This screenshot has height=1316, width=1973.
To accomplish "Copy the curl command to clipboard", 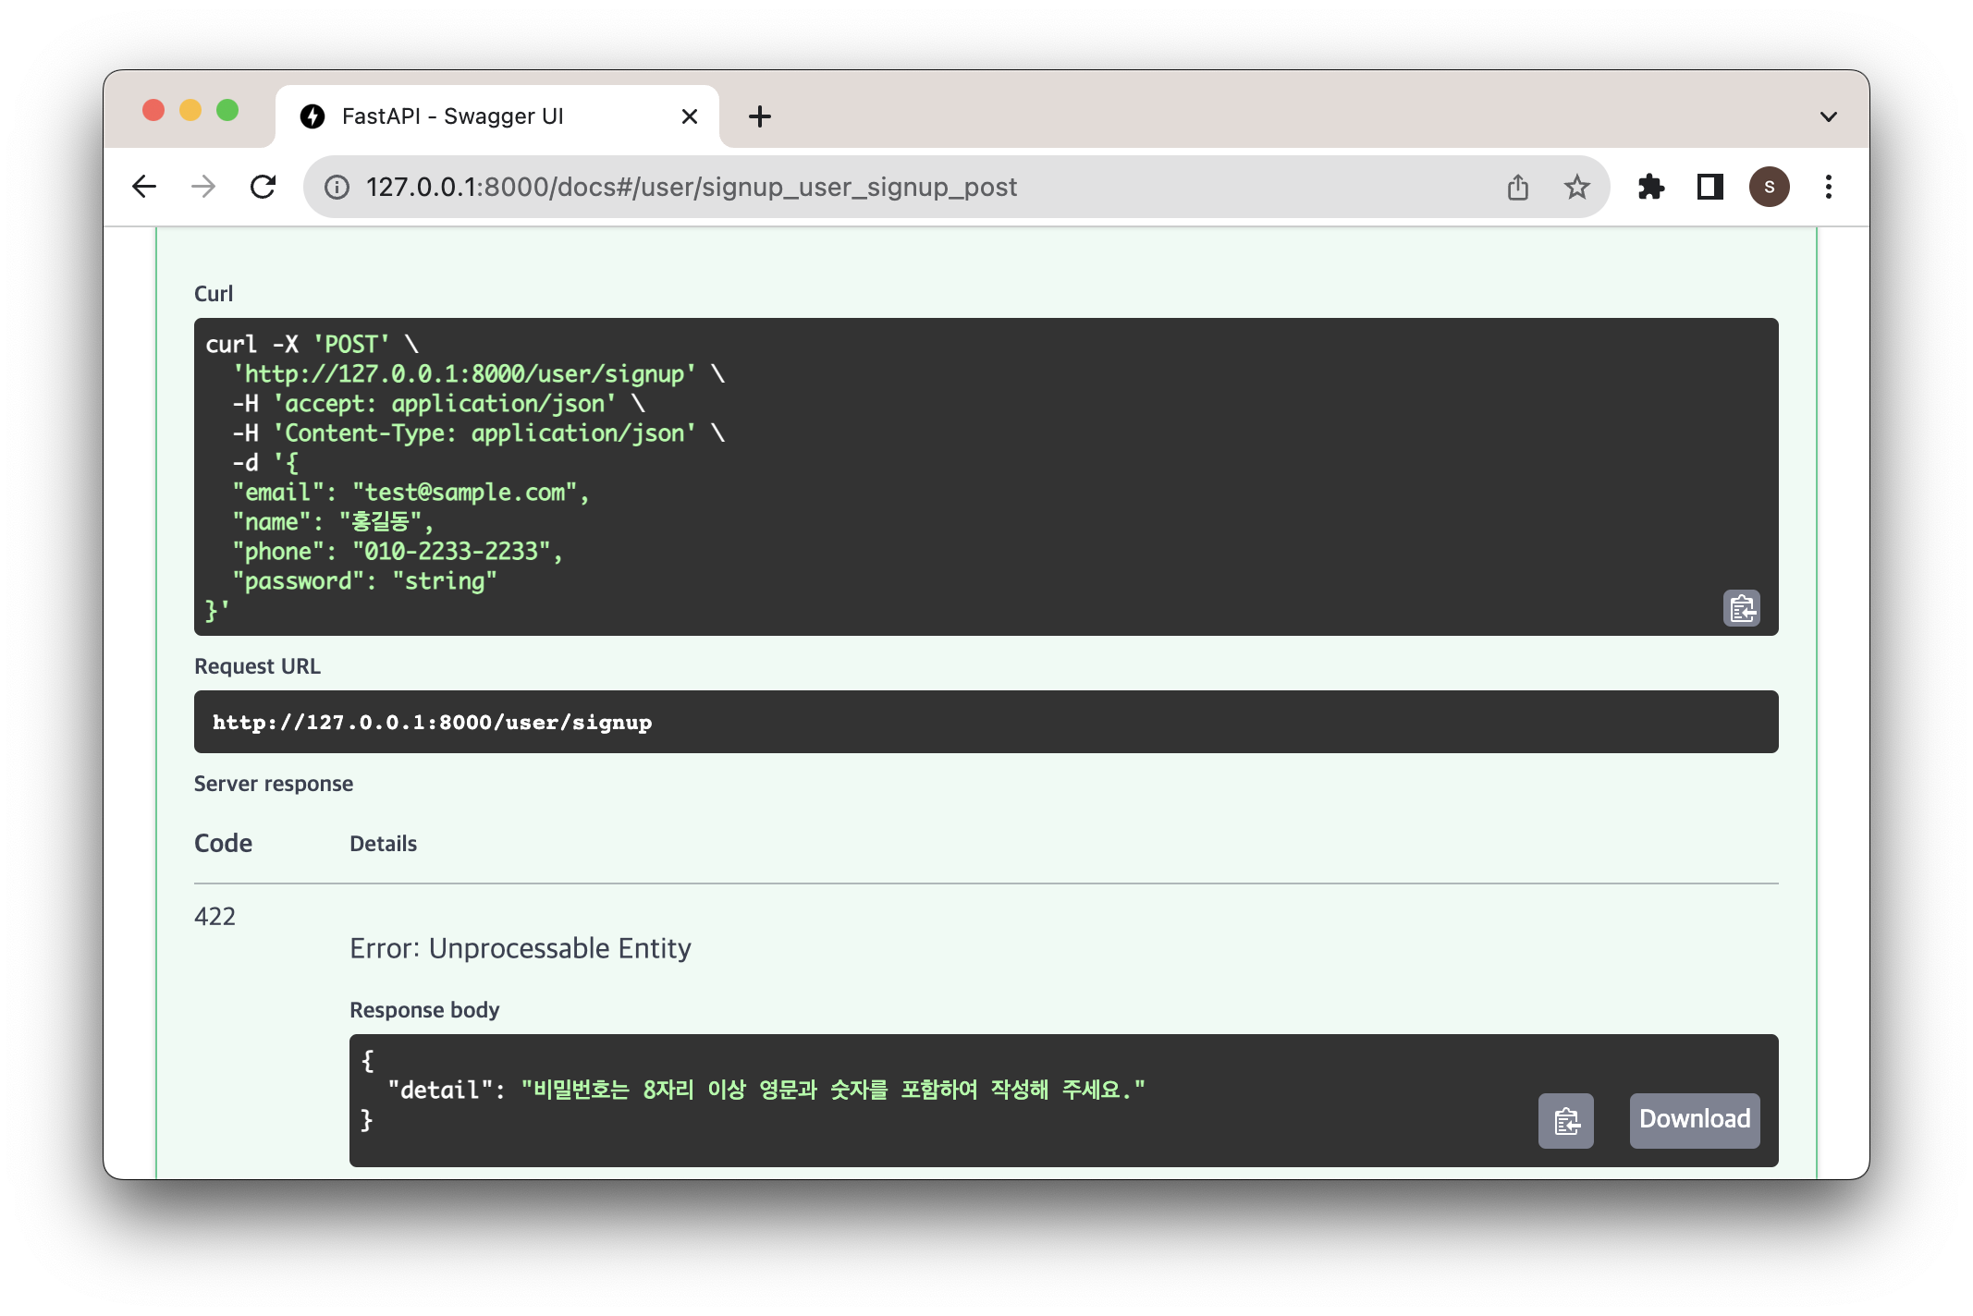I will pyautogui.click(x=1741, y=608).
